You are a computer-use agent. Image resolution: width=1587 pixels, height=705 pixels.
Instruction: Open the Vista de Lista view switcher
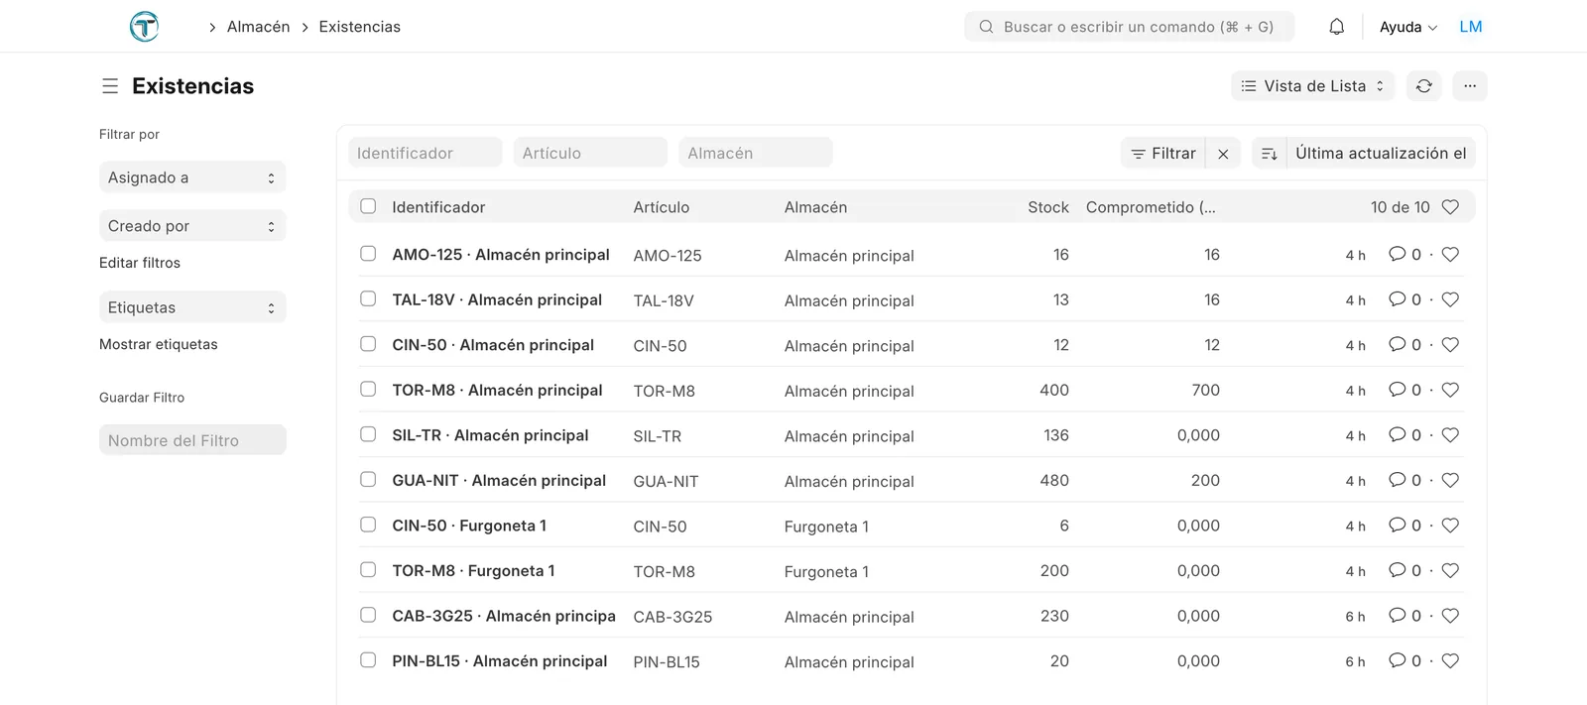[x=1313, y=86]
